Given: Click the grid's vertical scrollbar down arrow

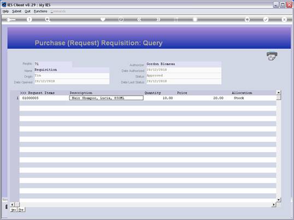Looking at the screenshot, I should (279, 200).
